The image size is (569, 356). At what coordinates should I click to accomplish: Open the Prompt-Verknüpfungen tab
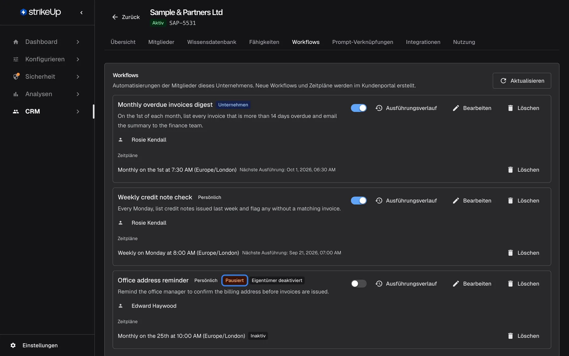(363, 42)
